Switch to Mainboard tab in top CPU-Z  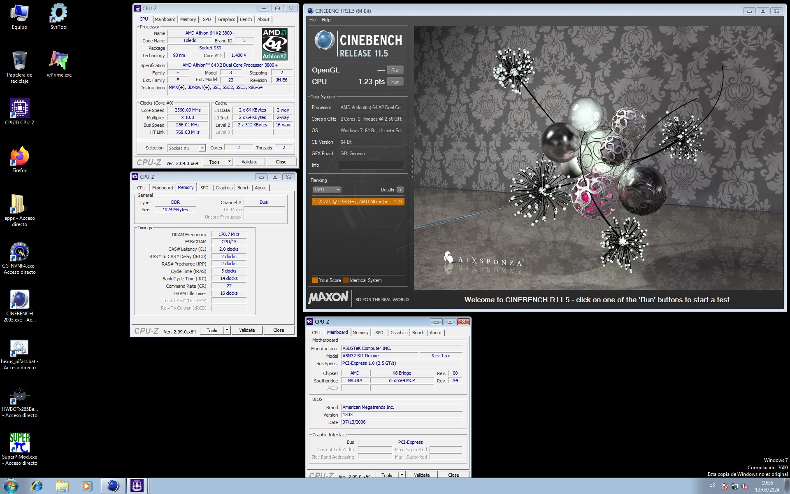point(165,19)
